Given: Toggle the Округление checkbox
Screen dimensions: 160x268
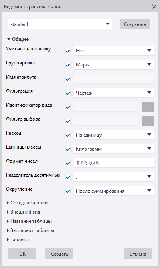Looking at the screenshot, I should (68, 191).
